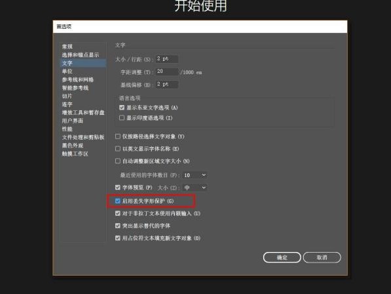Enable 仅按路径选择文字对象 checkbox

[118, 136]
